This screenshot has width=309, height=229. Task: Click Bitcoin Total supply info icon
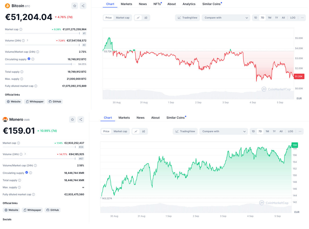click(x=22, y=72)
